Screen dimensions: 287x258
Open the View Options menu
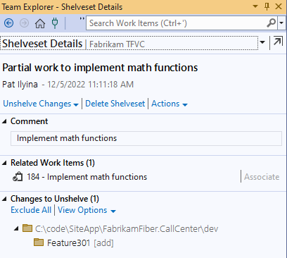[87, 210]
